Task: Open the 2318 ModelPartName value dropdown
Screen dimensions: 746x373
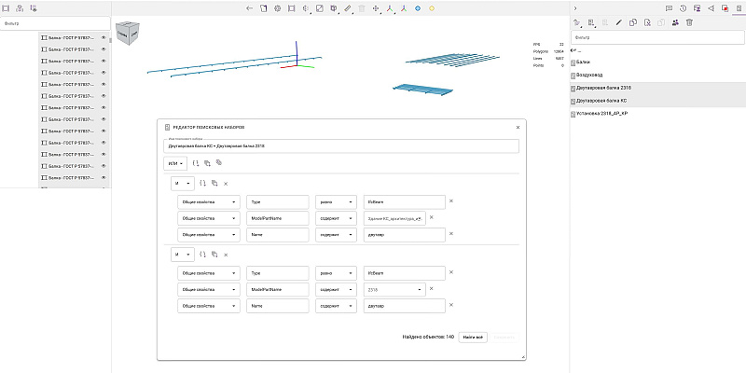Action: [x=394, y=289]
